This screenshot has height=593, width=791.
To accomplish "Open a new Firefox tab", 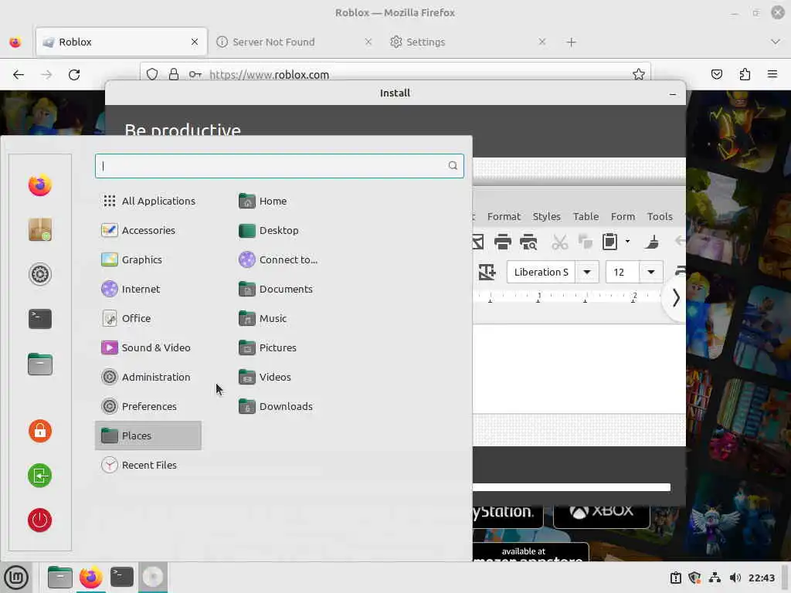I will [571, 42].
